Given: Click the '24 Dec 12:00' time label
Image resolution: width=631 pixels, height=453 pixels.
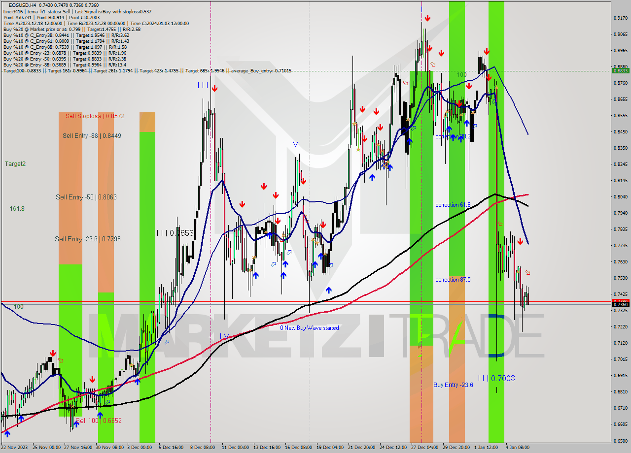Looking at the screenshot, I should pos(393,448).
